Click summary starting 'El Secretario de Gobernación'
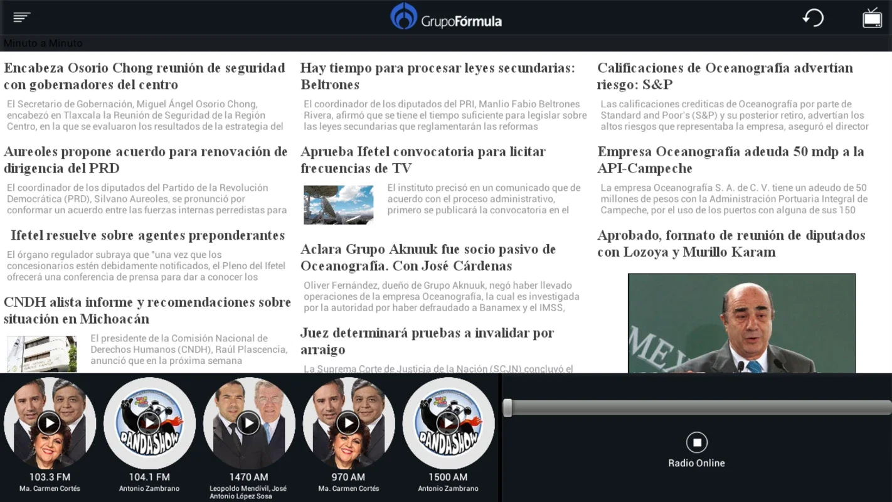 tap(145, 115)
